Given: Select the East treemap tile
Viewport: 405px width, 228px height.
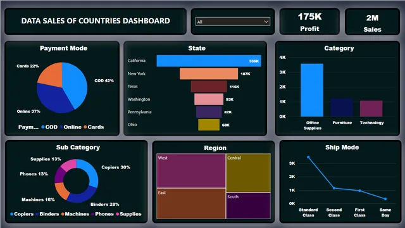Looking at the screenshot, I should 191,203.
